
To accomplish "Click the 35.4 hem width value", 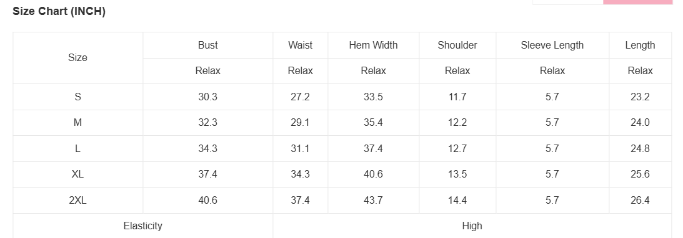I will pos(373,123).
